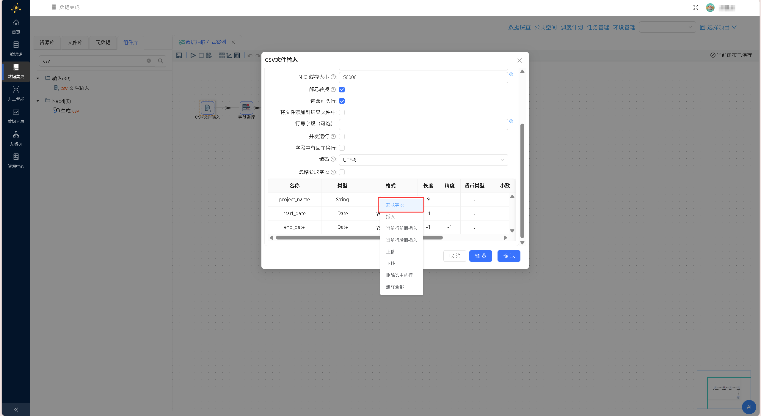Viewport: 761px width, 416px height.
Task: Uncheck the 简易转换 checkbox
Action: tap(342, 89)
